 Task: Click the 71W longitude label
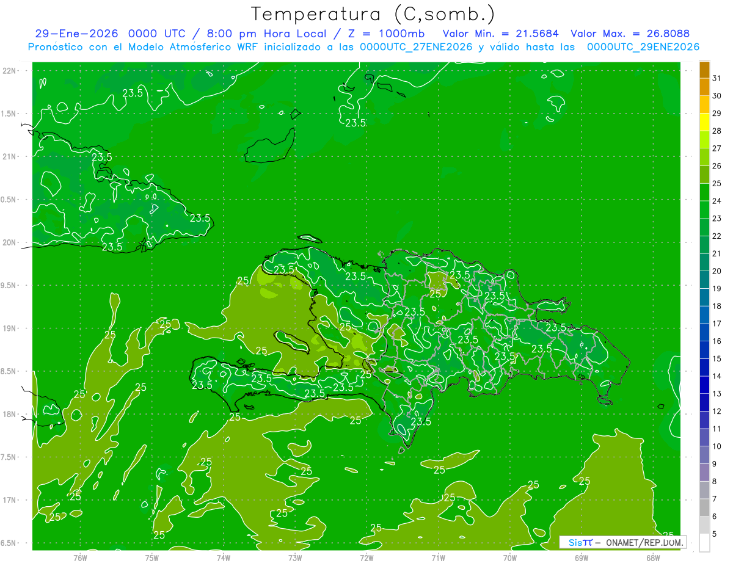point(438,557)
